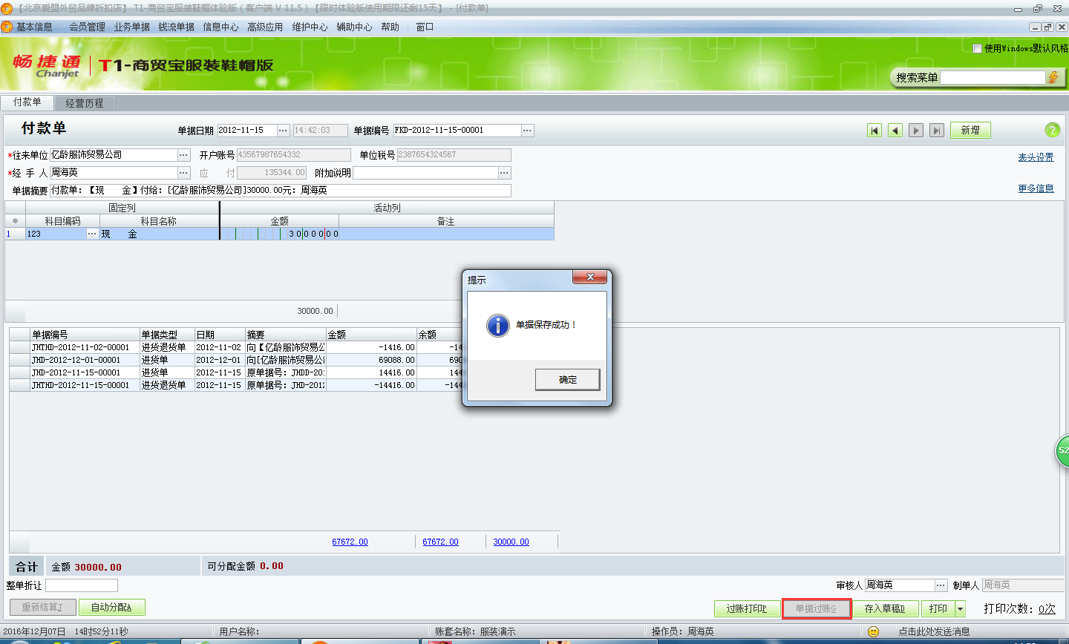Go to the first record arrow
1069x644 pixels.
pyautogui.click(x=875, y=131)
